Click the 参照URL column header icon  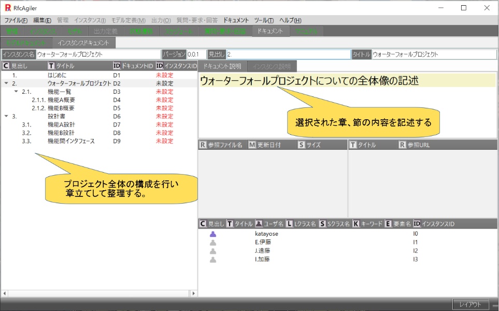point(402,145)
